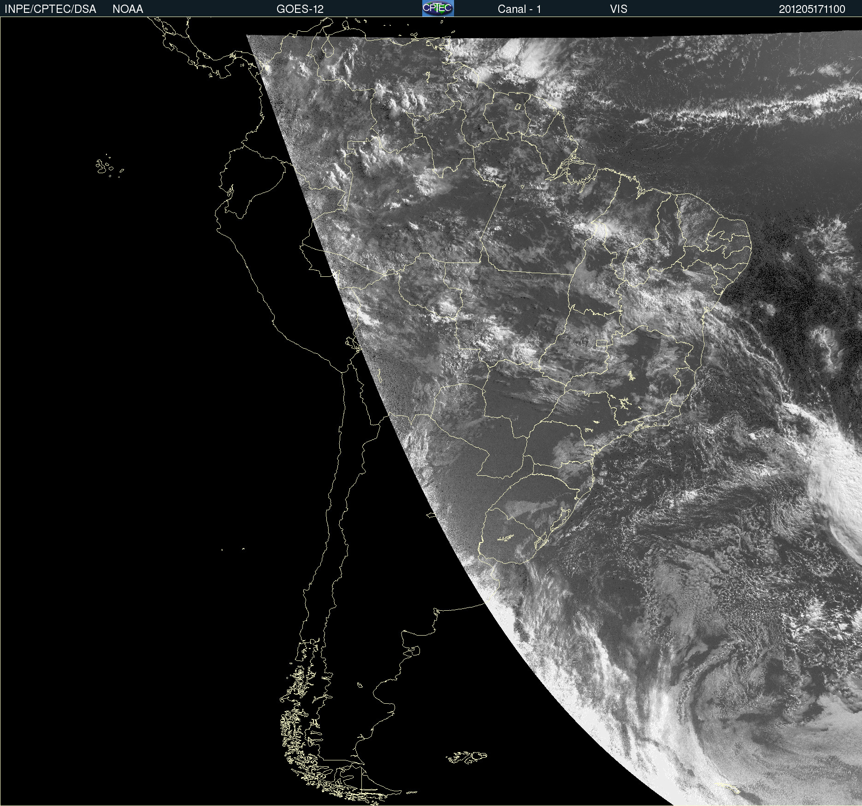
Task: Click the VIS channel type label
Action: (x=619, y=9)
